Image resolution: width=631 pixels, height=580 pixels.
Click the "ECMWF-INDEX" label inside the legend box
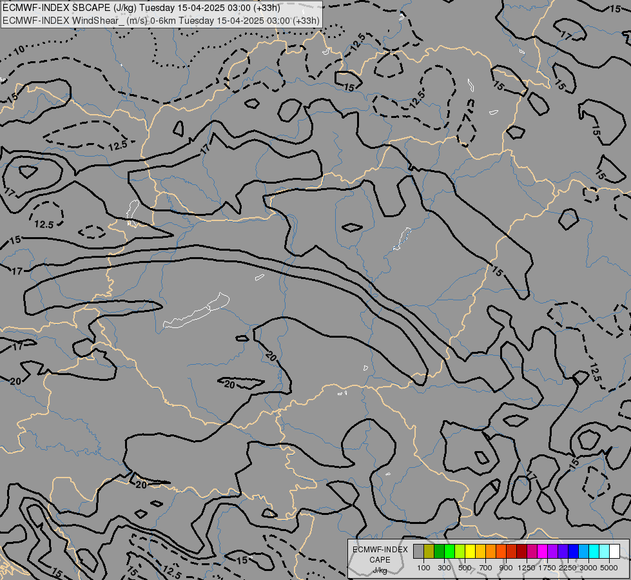(380, 550)
